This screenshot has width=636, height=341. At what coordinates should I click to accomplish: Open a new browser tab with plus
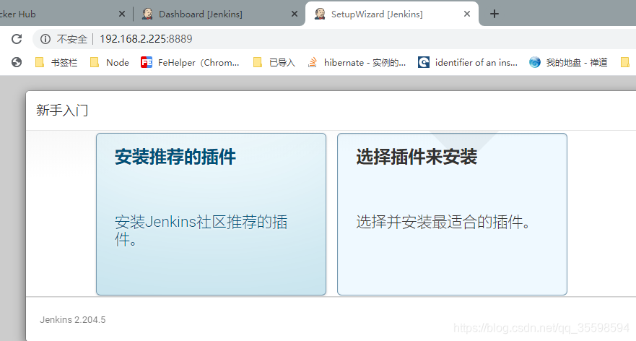(494, 14)
